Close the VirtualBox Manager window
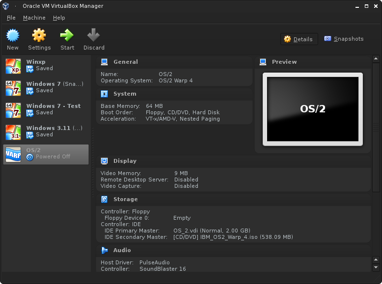The height and width of the screenshot is (284, 382). [x=376, y=6]
